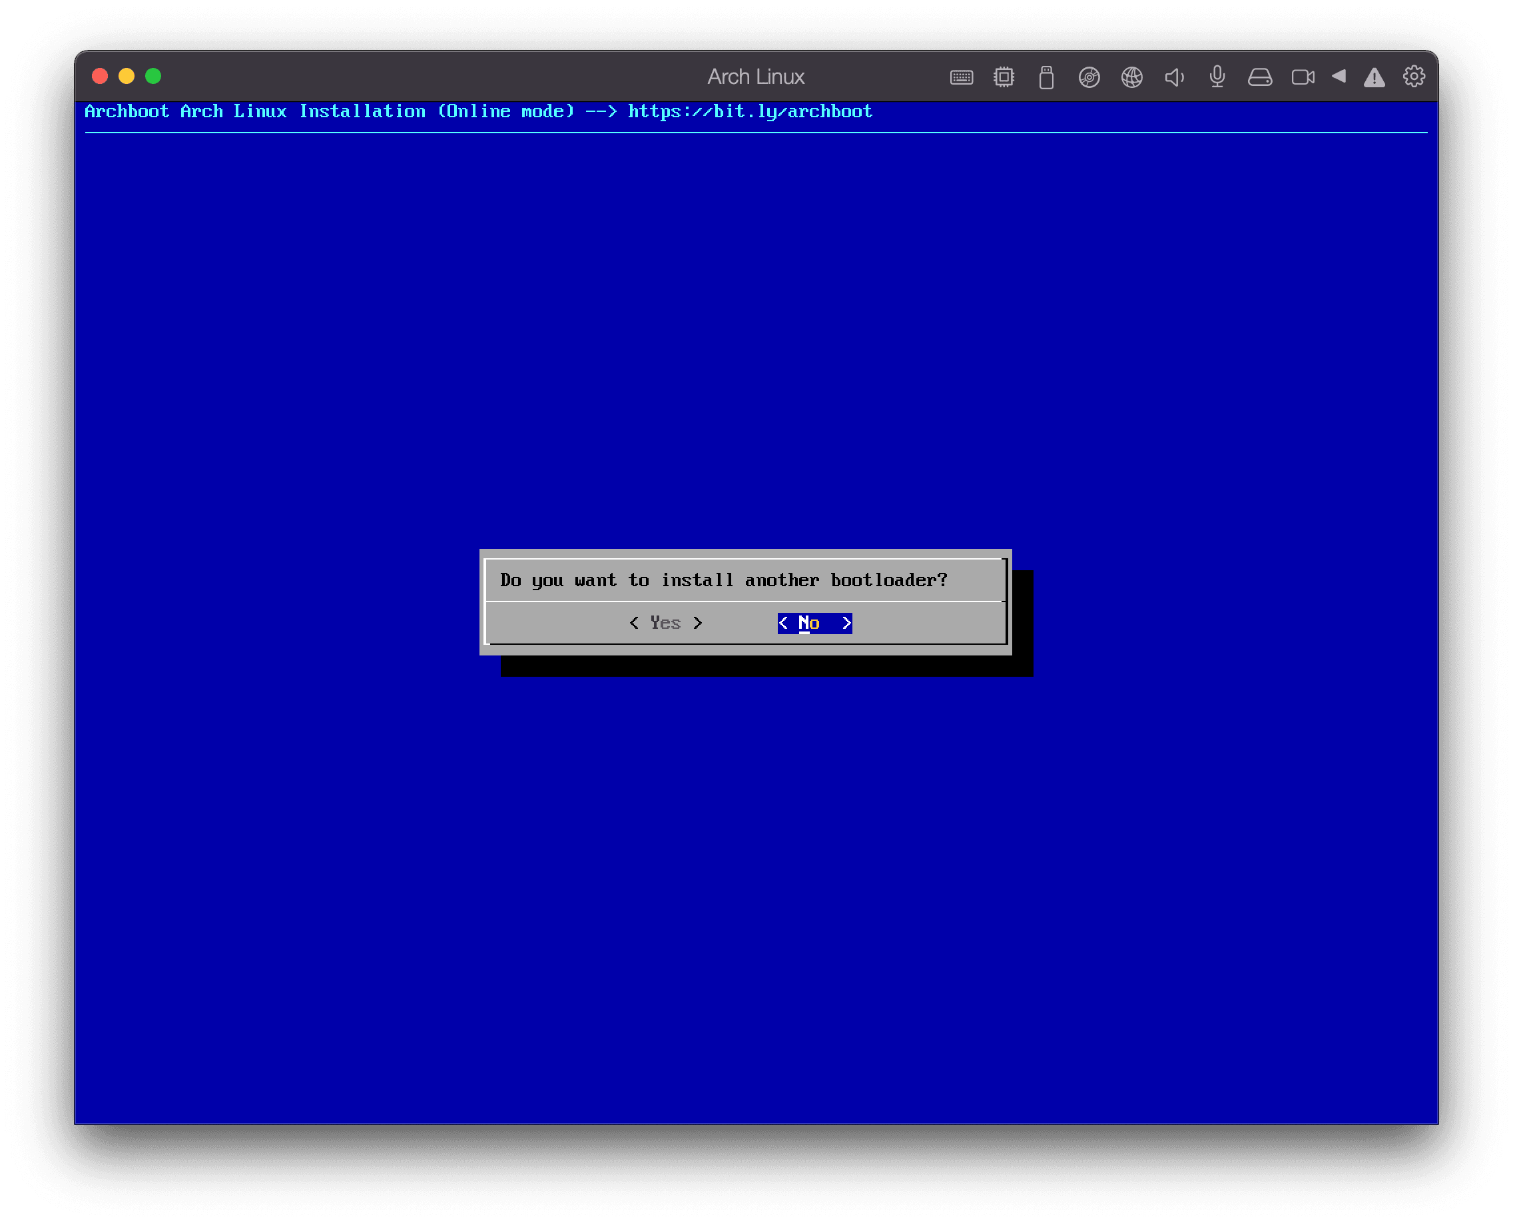
Task: Click the warning triangle icon
Action: coord(1374,77)
